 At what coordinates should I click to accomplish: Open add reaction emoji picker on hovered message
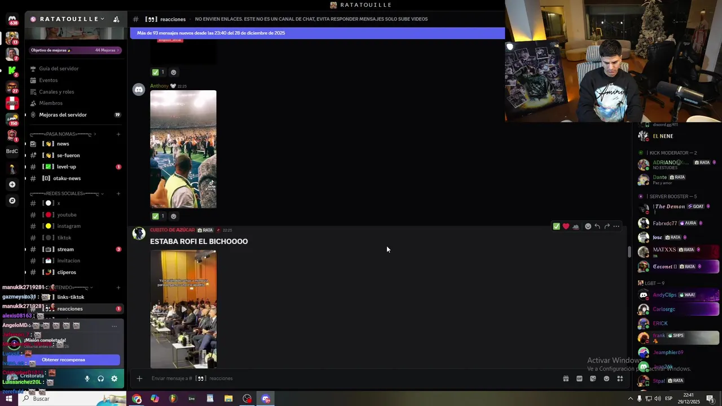(588, 226)
